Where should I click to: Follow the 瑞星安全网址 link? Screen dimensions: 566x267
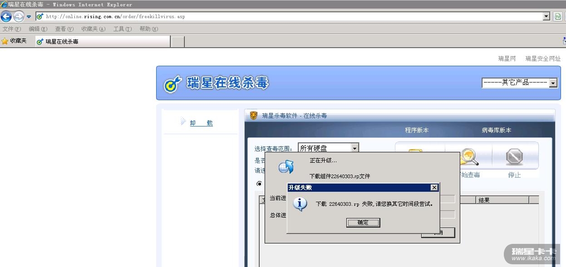pos(543,58)
